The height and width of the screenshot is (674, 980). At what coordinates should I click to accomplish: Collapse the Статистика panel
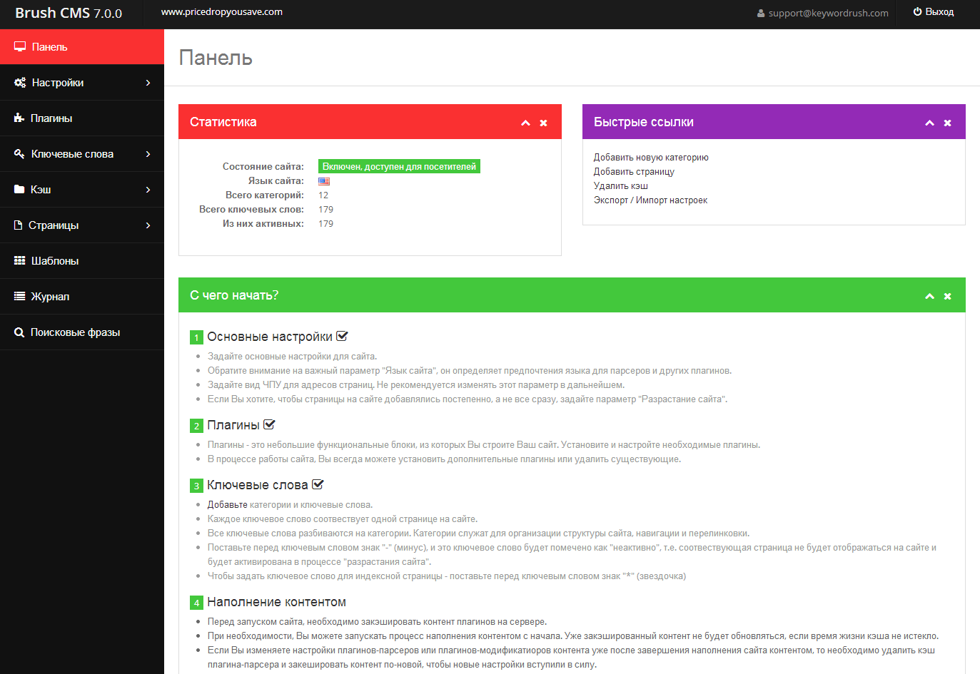(526, 122)
